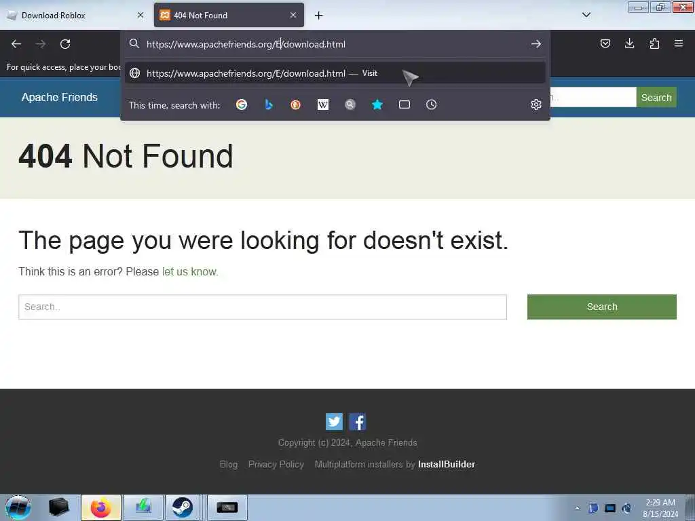Open a new tab with the plus button
Image resolution: width=695 pixels, height=521 pixels.
click(319, 16)
